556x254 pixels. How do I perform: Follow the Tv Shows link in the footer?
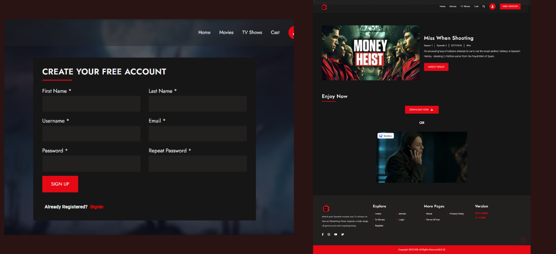point(380,220)
